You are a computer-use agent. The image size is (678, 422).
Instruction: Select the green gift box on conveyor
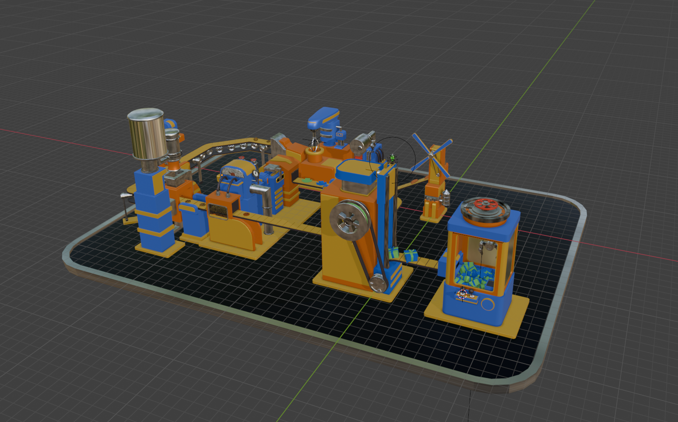coord(393,253)
